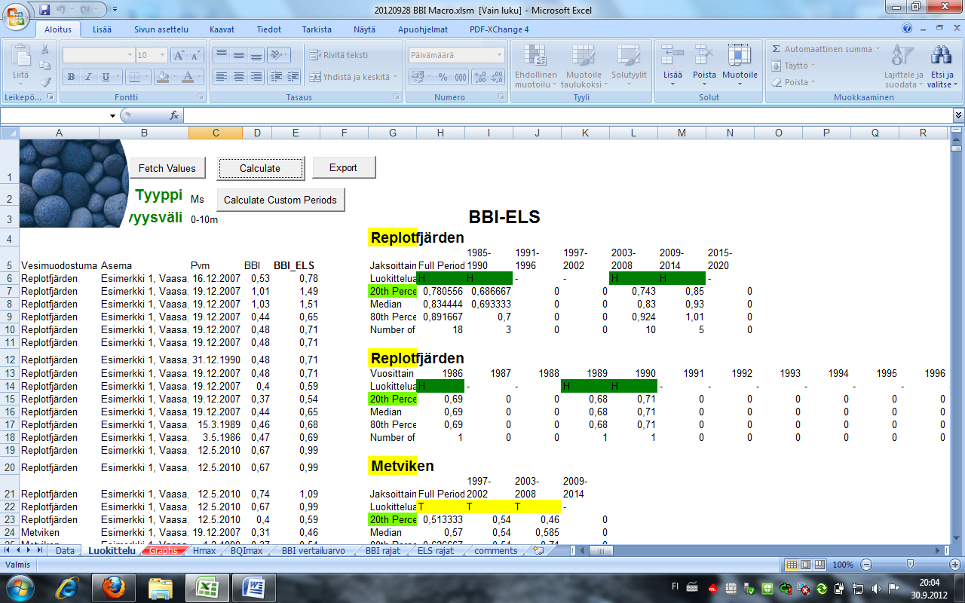Open the Kaavat ribbon tab
Viewport: 965px width, 603px height.
(x=222, y=29)
